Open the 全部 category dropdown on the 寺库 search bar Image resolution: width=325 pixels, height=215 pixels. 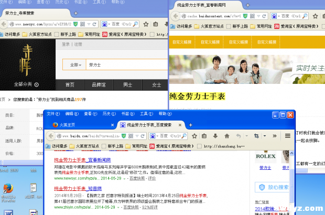74,65
